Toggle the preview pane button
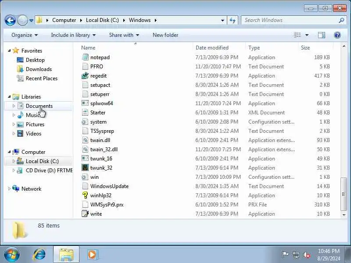 point(322,35)
